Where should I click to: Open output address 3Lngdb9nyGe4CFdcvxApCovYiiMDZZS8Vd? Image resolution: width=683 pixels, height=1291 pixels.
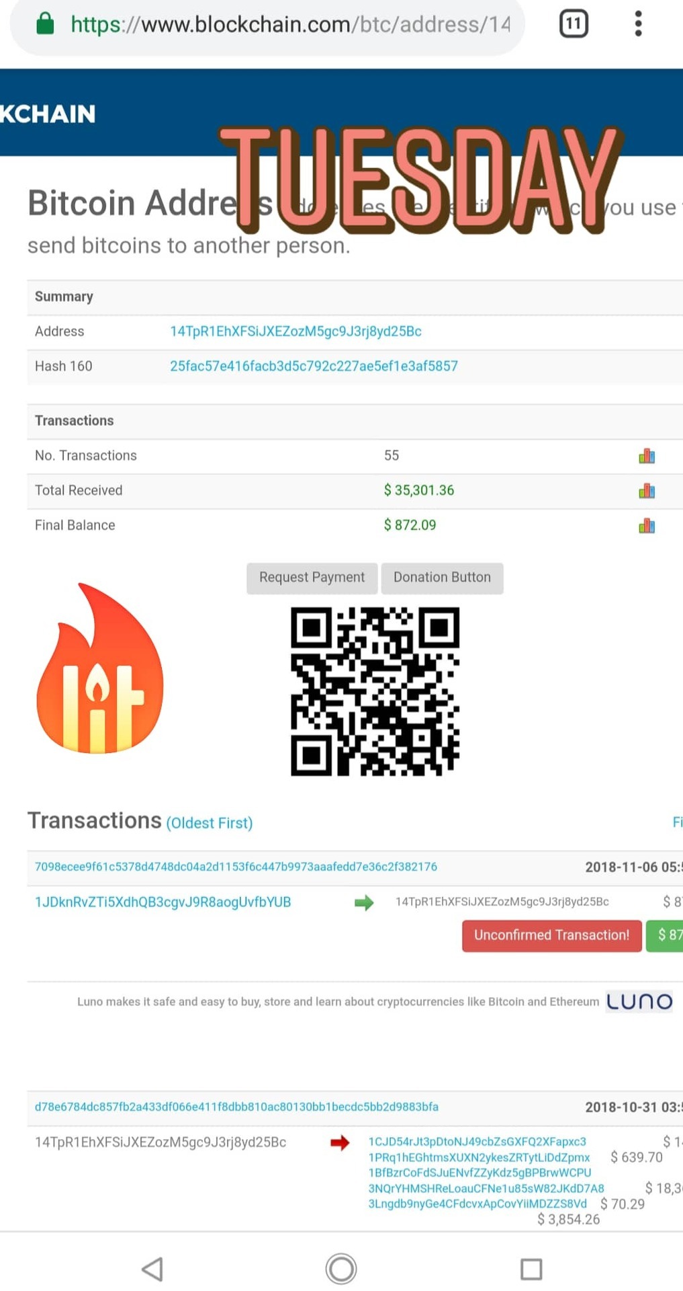[477, 1204]
